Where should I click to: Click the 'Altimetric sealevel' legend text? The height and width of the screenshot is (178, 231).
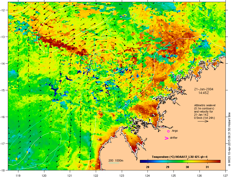pos(205,105)
